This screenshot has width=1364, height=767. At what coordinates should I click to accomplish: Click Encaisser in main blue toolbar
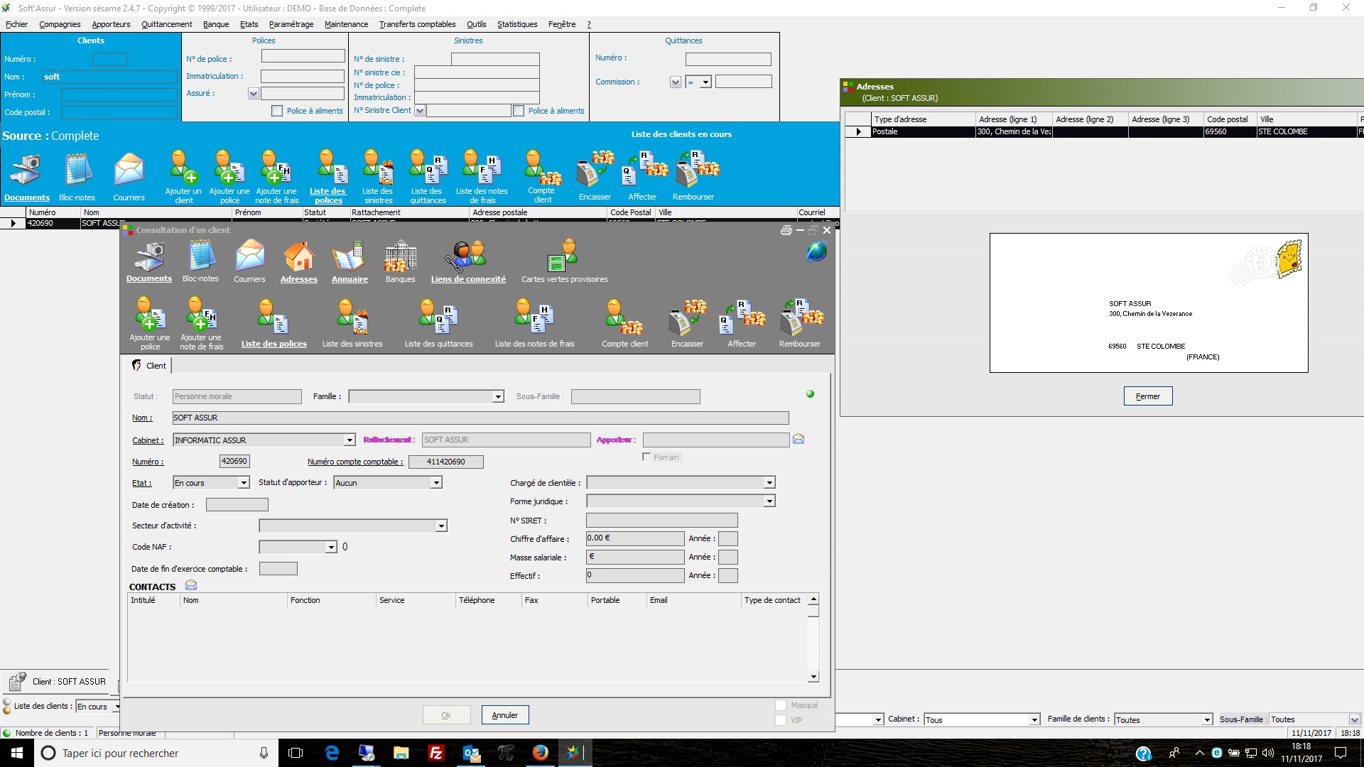(595, 176)
